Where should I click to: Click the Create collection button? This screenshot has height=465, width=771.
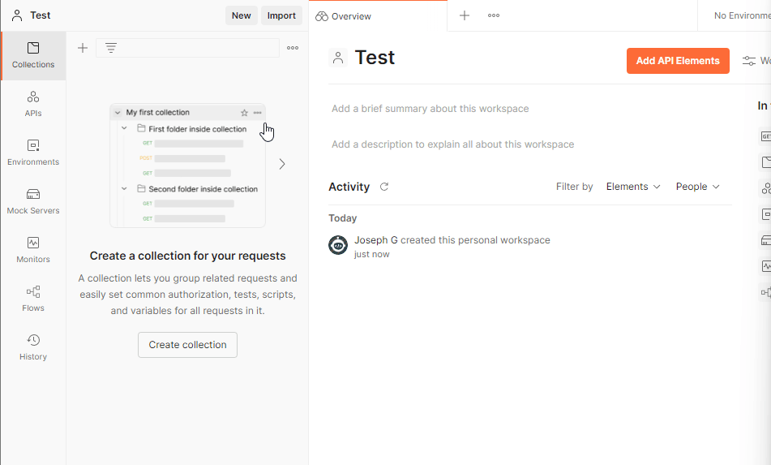187,344
